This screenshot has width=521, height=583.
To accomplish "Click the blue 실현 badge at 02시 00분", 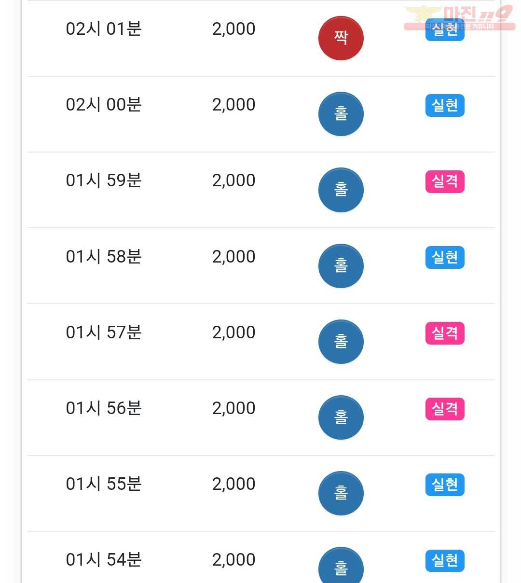I will point(445,106).
